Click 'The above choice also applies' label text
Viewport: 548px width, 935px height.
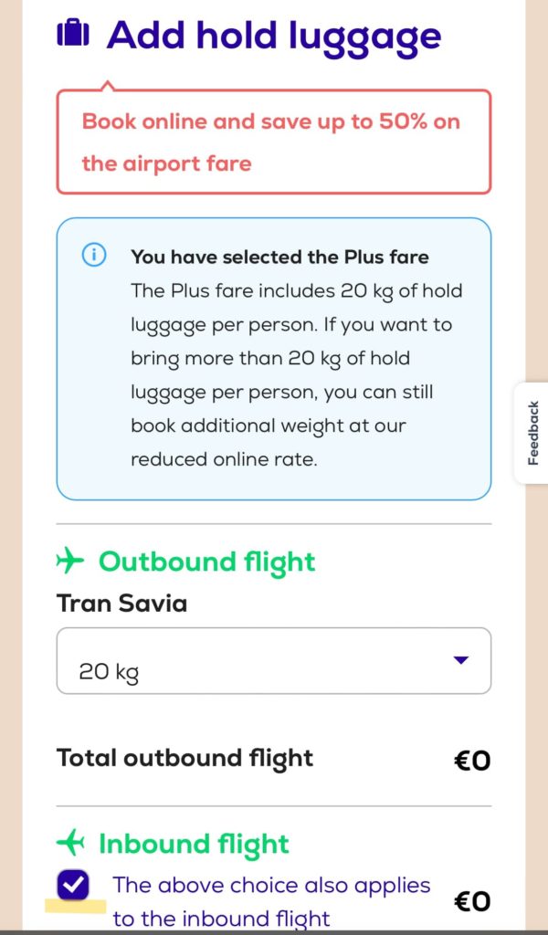click(x=271, y=885)
